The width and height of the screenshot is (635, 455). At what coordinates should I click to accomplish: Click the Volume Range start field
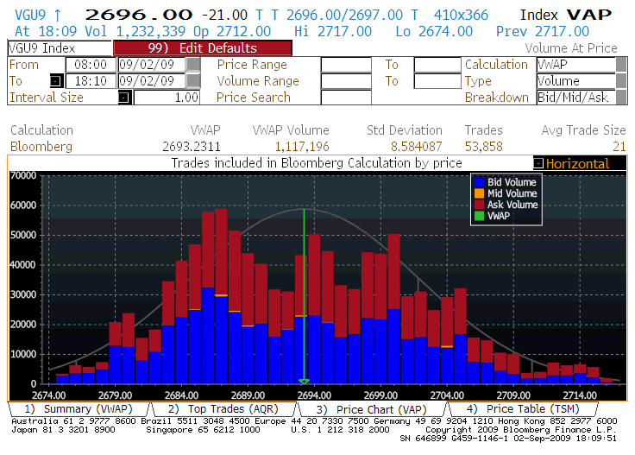tap(346, 81)
